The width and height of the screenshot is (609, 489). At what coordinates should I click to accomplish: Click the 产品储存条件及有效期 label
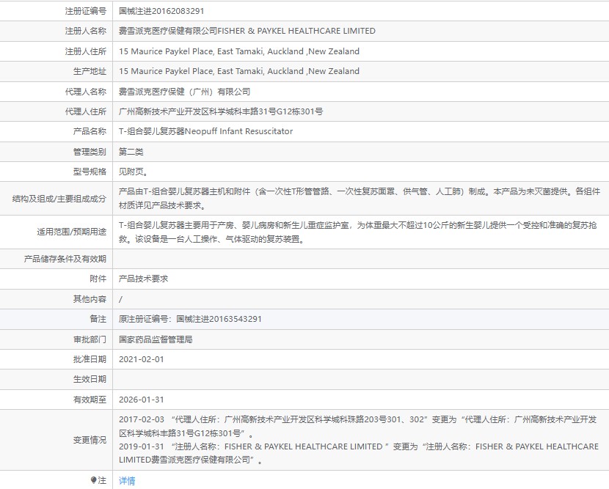coord(65,259)
